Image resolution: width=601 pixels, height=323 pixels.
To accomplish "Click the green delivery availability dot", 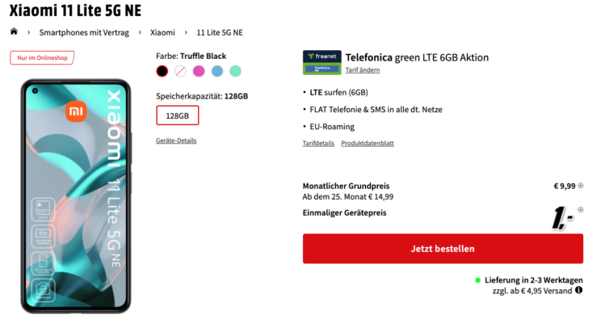I will click(477, 280).
